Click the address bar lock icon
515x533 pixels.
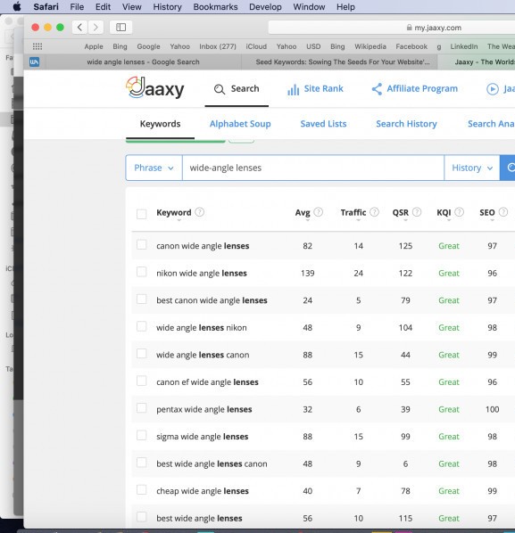409,28
